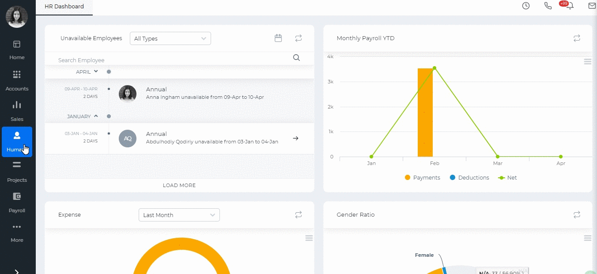The height and width of the screenshot is (274, 597).
Task: Click the Female label on pie chart
Action: (424, 255)
